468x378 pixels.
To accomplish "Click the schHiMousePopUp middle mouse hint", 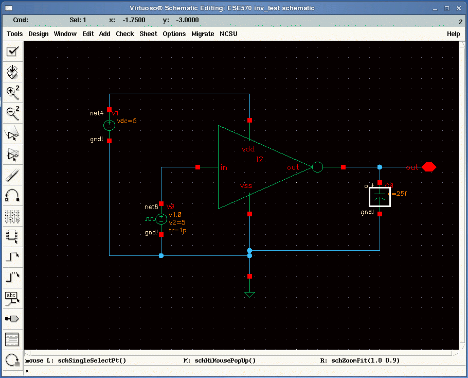I will coord(220,360).
